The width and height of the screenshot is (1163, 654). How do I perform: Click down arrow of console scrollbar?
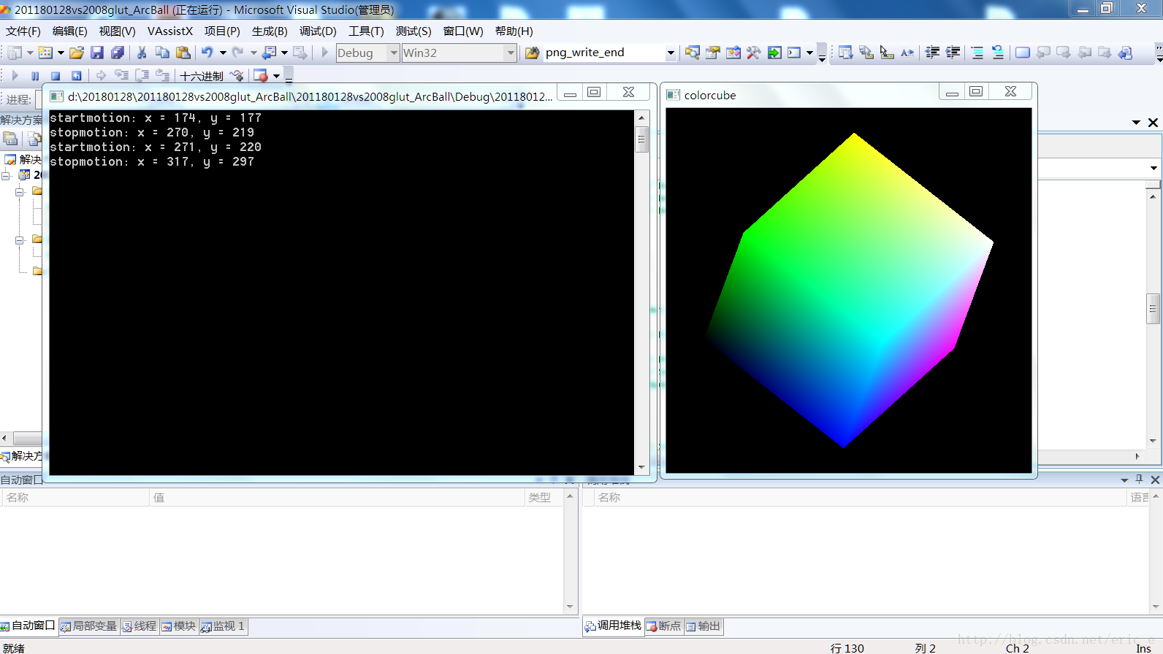click(642, 467)
